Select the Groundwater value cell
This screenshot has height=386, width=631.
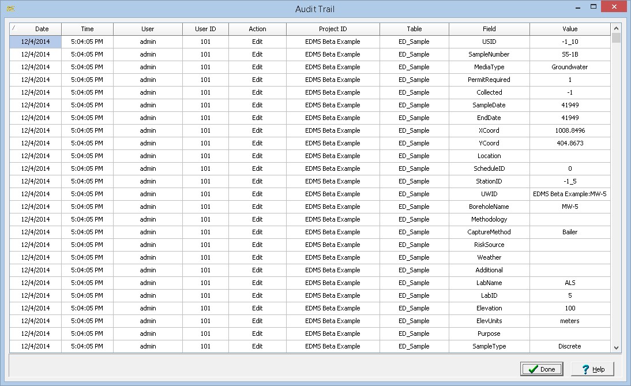(569, 67)
